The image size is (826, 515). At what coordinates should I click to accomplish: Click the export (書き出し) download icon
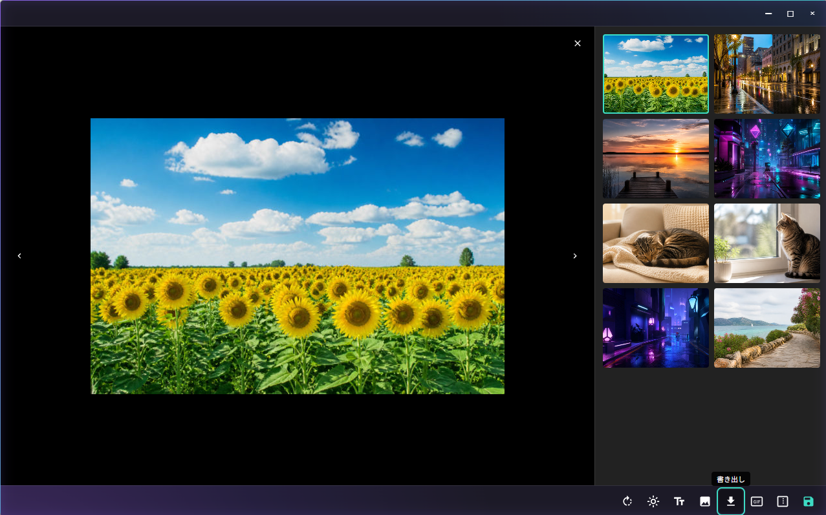[731, 501]
